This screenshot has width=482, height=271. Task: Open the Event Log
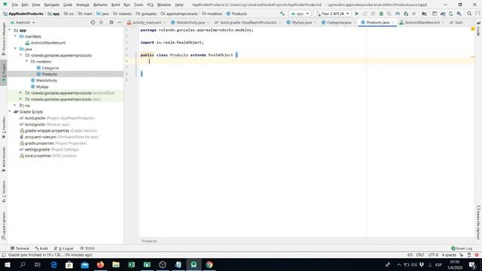coord(462,248)
